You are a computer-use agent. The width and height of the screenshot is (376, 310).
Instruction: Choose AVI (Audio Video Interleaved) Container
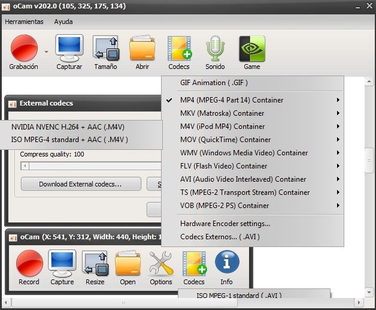[x=253, y=179]
